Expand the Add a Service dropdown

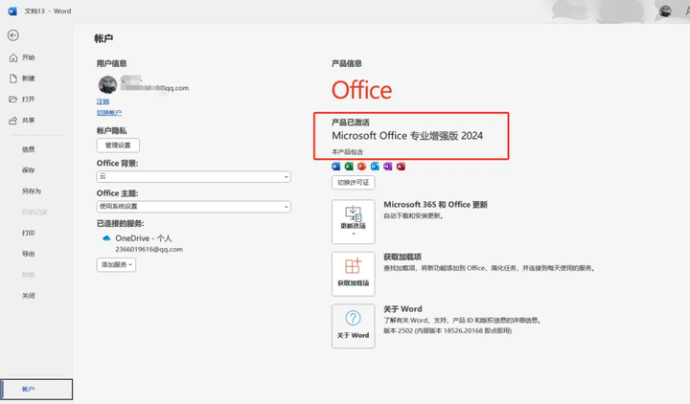point(116,264)
